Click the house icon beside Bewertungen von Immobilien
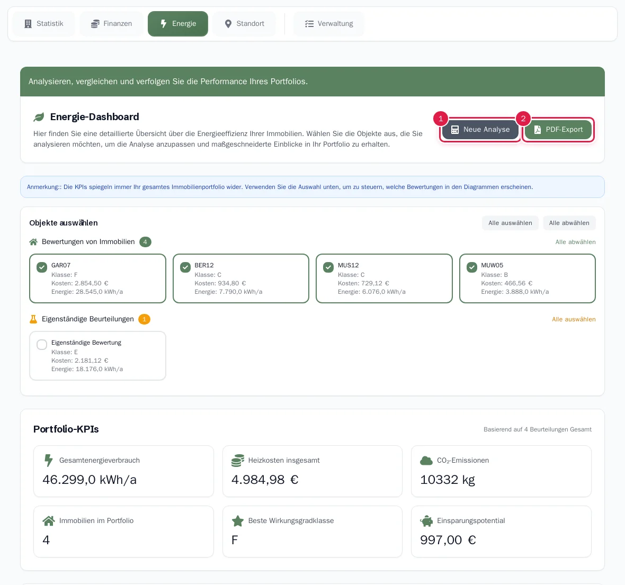This screenshot has width=625, height=585. coord(33,242)
